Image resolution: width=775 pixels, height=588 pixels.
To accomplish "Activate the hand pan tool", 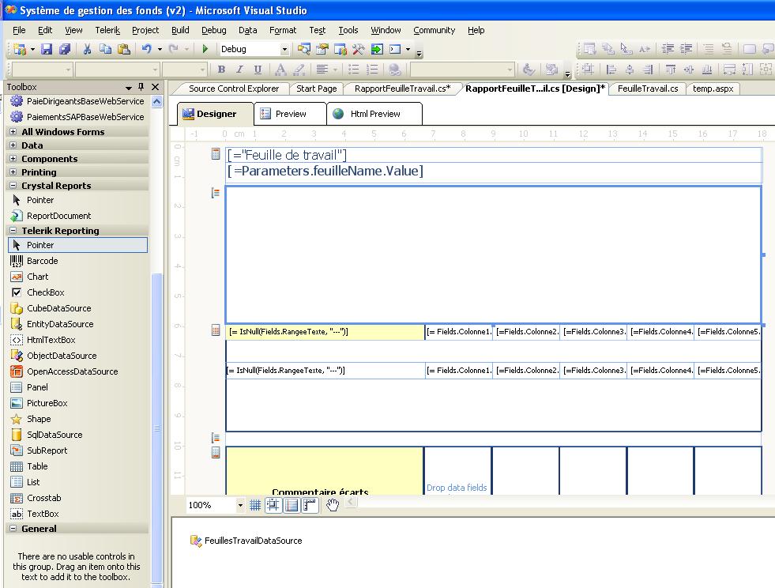I will pos(333,505).
